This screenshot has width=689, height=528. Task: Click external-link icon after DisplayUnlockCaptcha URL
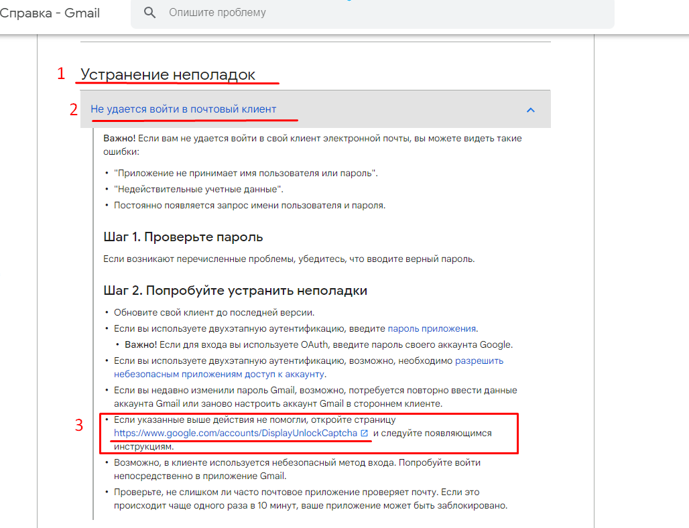[365, 433]
